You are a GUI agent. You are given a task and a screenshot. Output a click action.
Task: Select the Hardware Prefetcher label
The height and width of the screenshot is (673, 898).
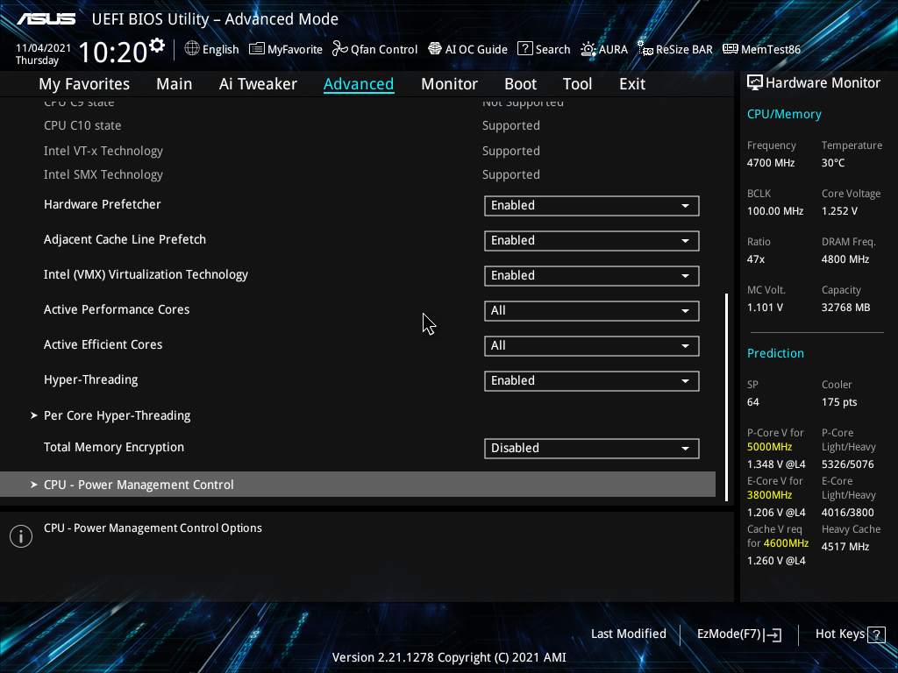point(102,204)
